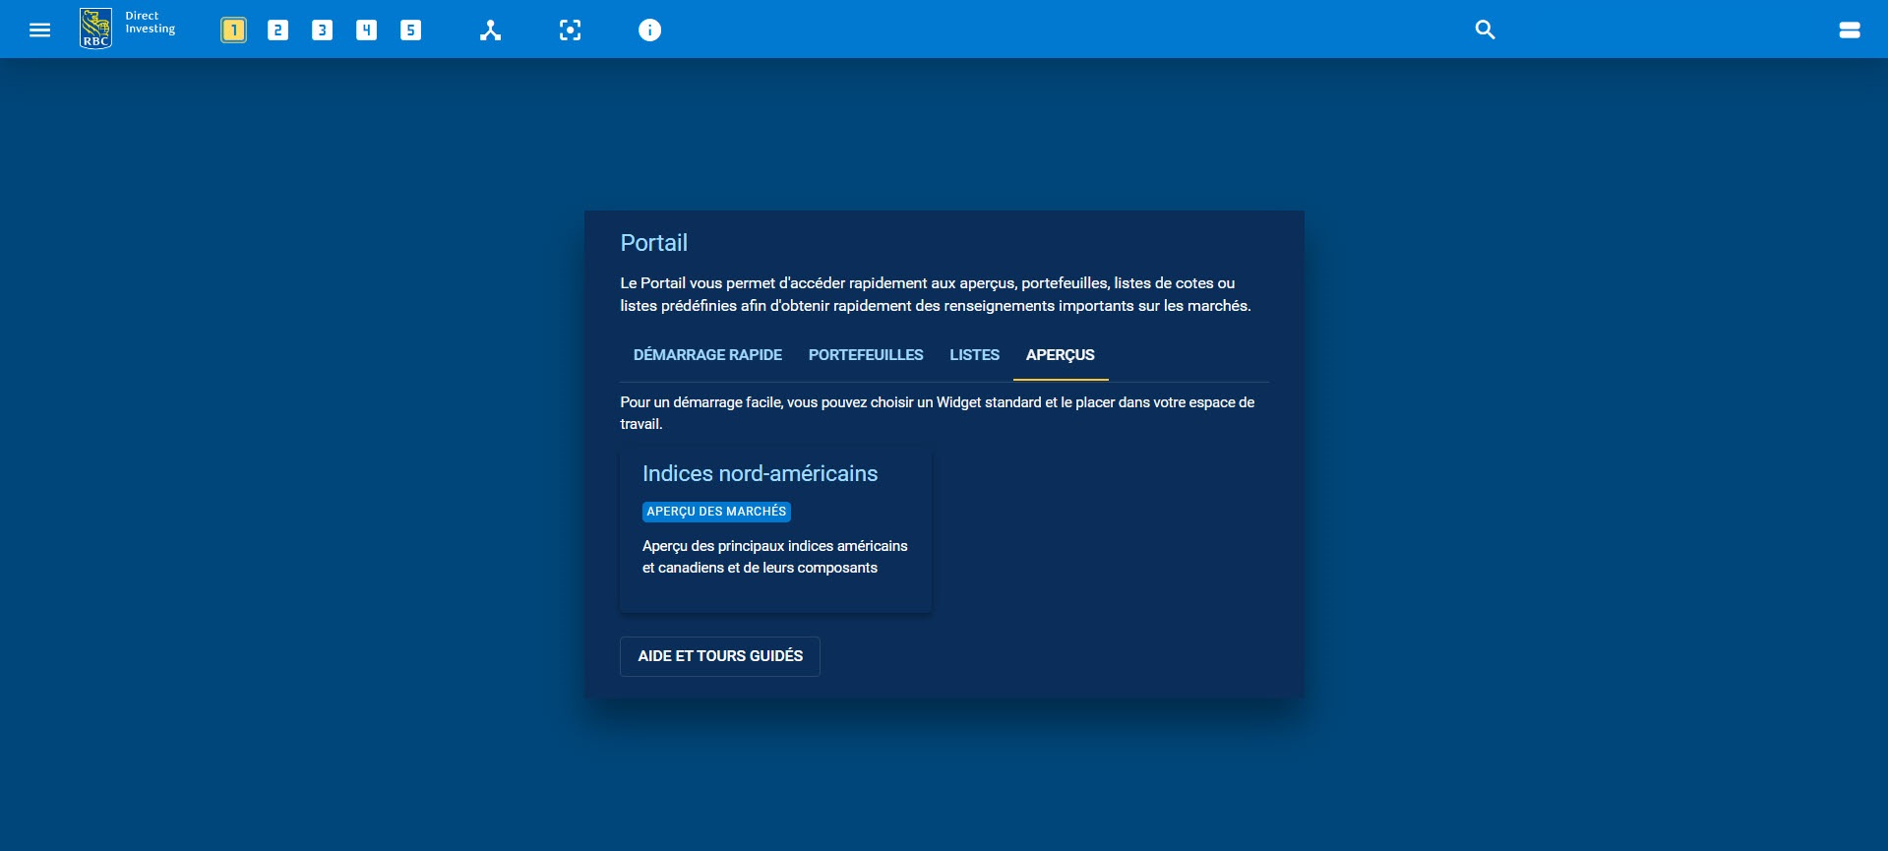Select the Aperçus tab

point(1060,355)
